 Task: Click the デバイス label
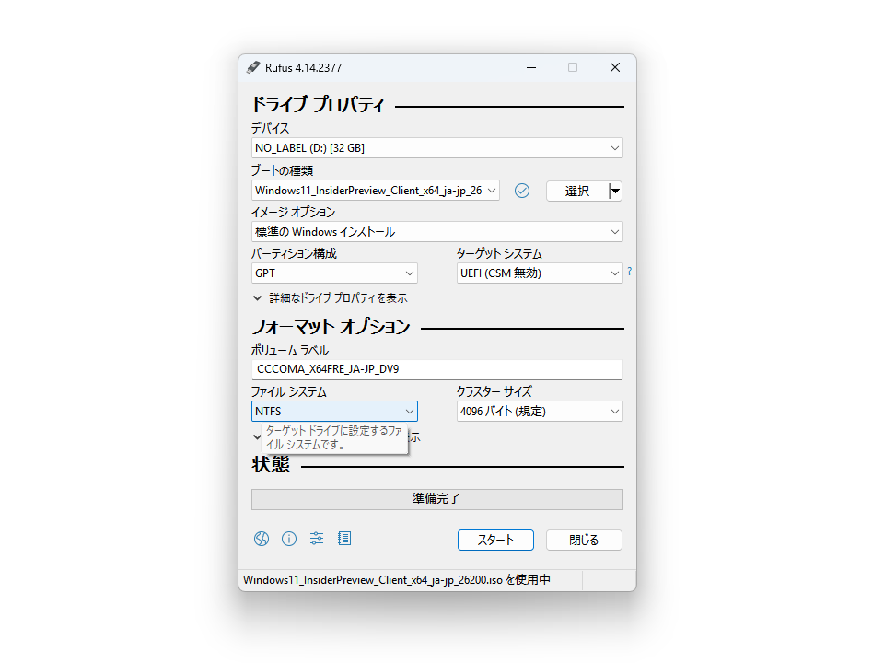click(270, 129)
